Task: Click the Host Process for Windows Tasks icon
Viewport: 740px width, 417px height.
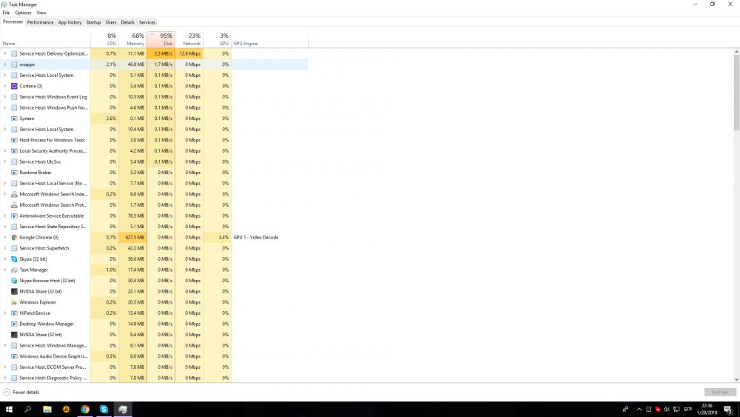Action: click(14, 140)
